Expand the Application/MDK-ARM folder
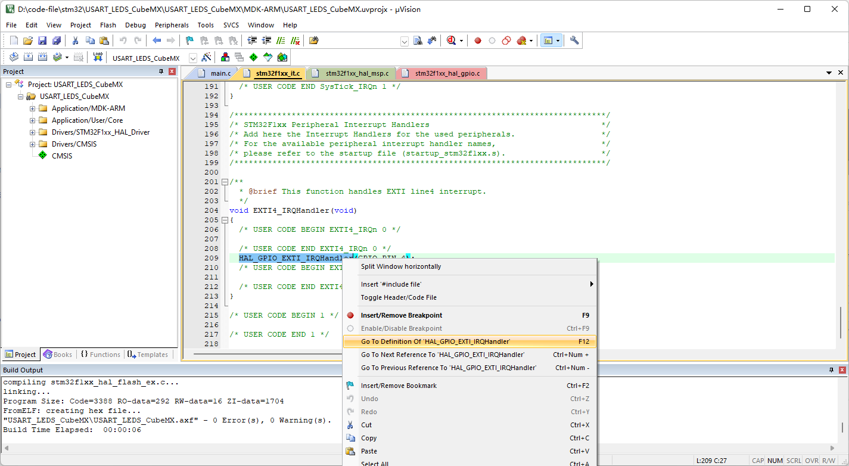Screen dimensions: 849x466 (x=33, y=108)
